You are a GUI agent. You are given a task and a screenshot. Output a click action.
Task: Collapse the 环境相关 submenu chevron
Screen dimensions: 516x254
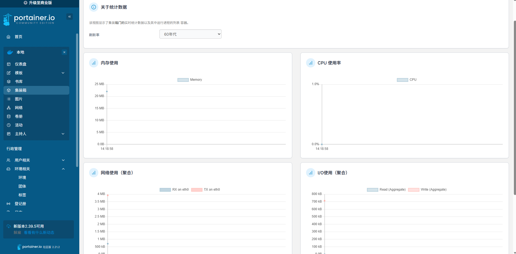pos(63,169)
